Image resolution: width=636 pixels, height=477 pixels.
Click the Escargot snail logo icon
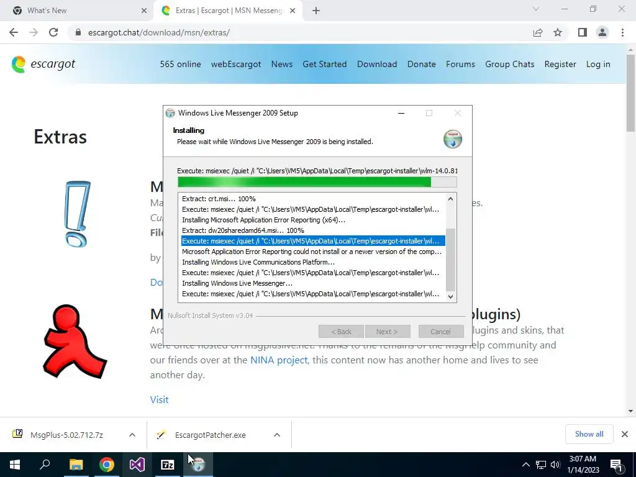point(18,65)
